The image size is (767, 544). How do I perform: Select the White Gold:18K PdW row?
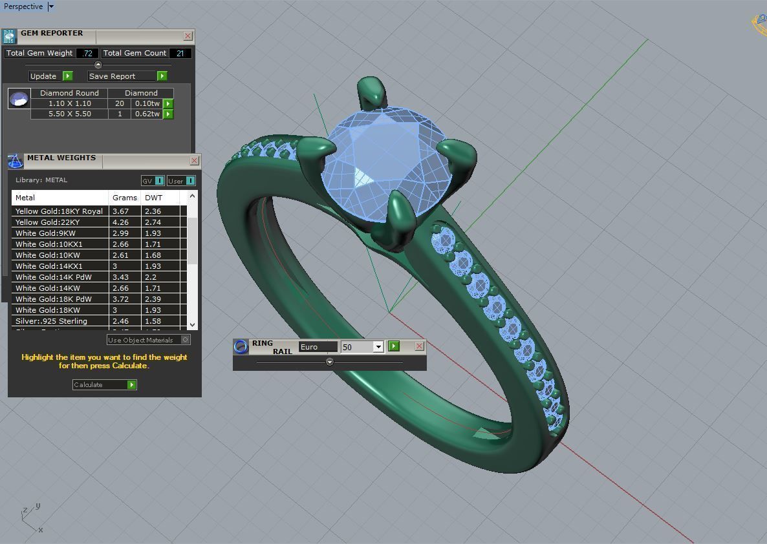(x=99, y=299)
